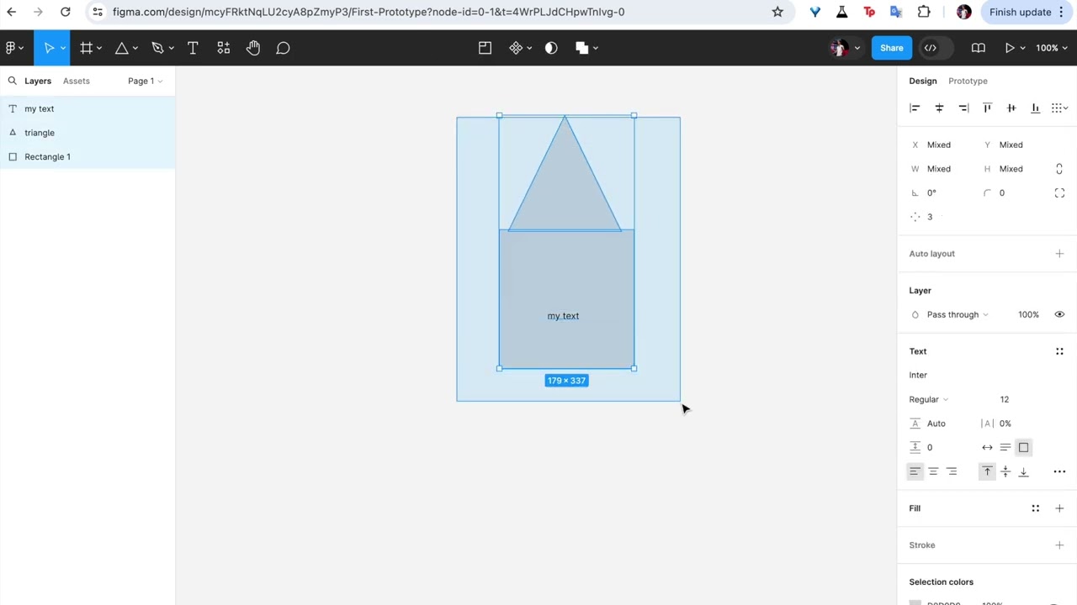Expand component options chevron

[529, 48]
